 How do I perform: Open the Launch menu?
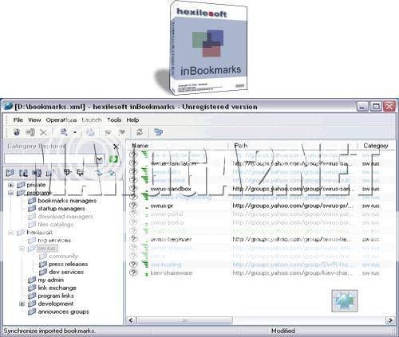[92, 120]
